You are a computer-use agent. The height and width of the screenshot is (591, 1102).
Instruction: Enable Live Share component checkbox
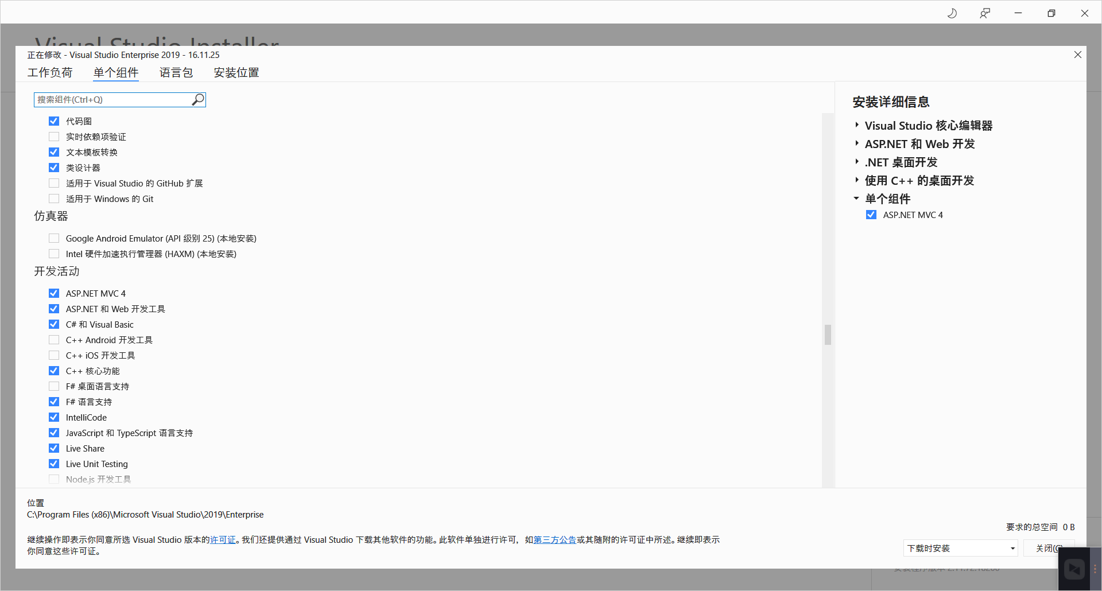(x=54, y=448)
